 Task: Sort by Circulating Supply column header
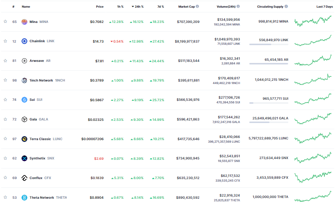click(x=270, y=7)
